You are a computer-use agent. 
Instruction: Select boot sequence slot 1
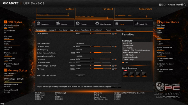[x=125, y=74]
